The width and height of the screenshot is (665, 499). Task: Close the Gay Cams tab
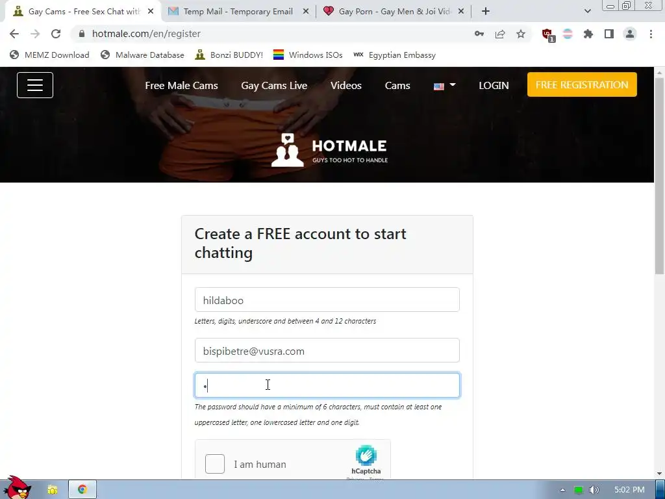tap(151, 12)
